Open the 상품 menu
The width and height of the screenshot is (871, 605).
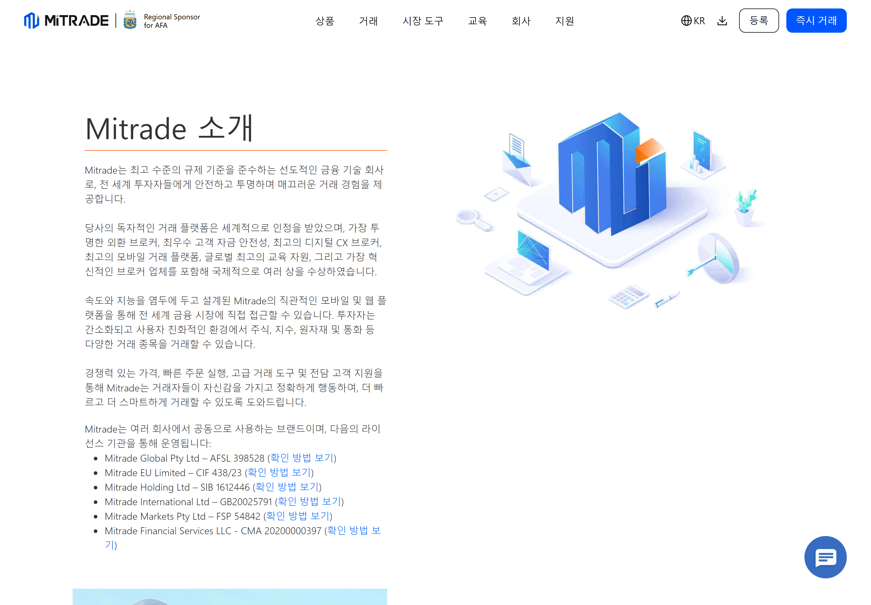point(325,21)
